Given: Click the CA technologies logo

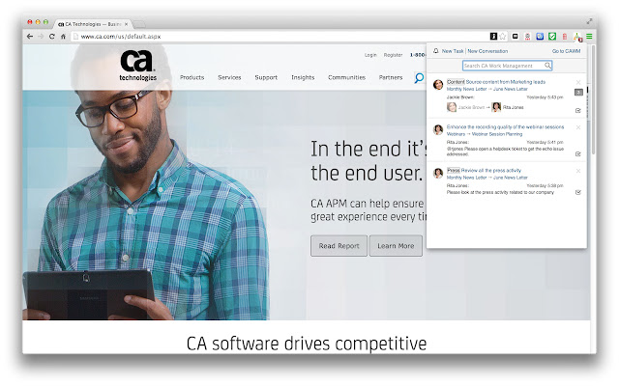Looking at the screenshot, I should [x=137, y=66].
